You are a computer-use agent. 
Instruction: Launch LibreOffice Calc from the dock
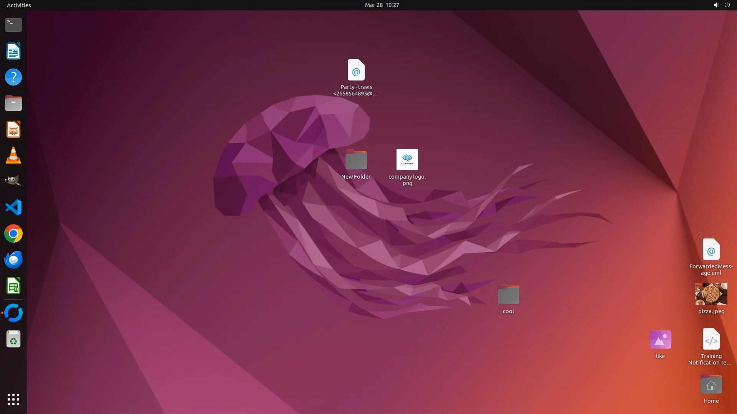pos(13,286)
